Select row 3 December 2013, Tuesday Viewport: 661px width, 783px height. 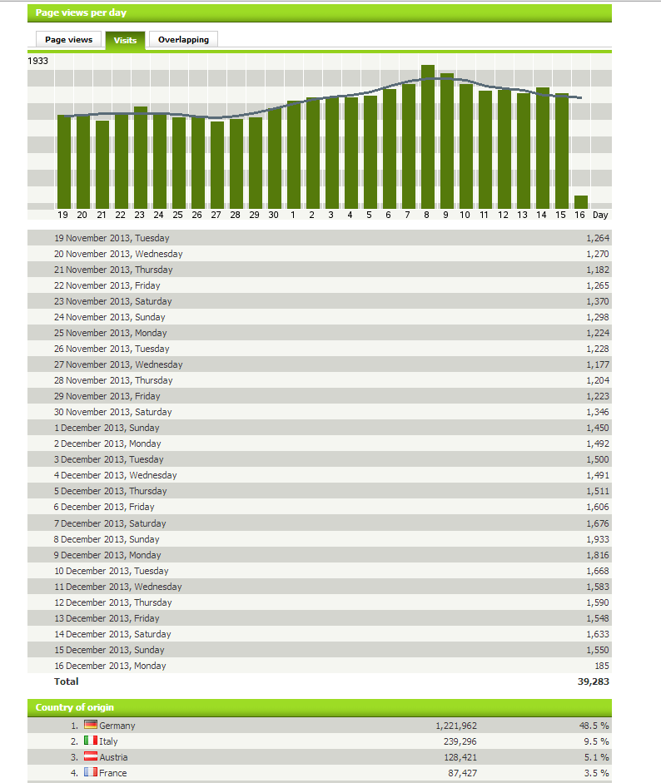319,459
